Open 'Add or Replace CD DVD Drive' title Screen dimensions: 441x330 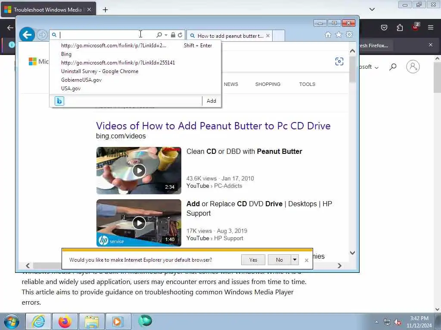click(259, 208)
